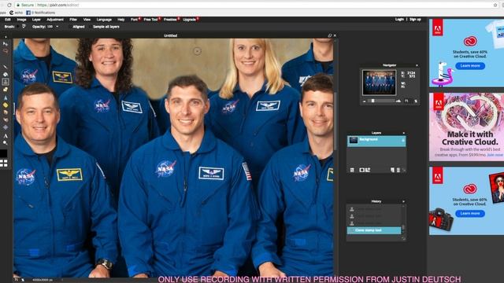Image resolution: width=504 pixels, height=283 pixels.
Task: Reload the browser page
Action: point(9,6)
